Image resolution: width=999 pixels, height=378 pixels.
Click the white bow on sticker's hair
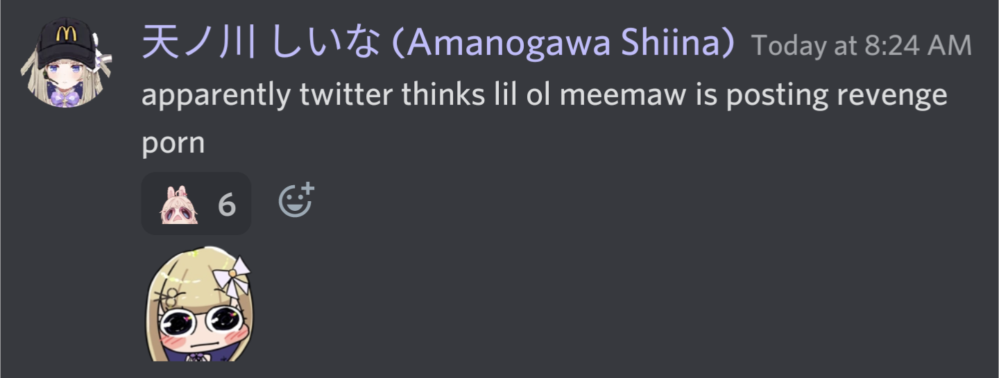[231, 275]
